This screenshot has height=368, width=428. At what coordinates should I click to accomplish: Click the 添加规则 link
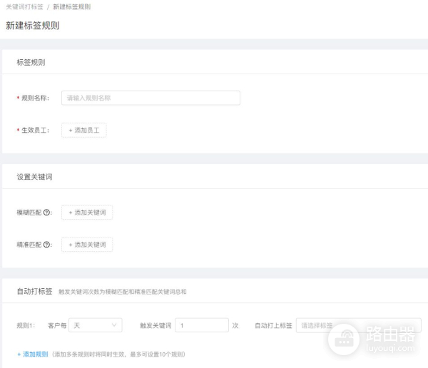click(x=33, y=354)
